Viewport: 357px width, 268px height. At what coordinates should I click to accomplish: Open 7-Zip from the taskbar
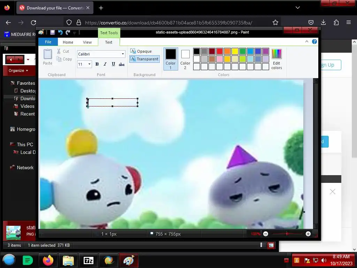(x=88, y=260)
